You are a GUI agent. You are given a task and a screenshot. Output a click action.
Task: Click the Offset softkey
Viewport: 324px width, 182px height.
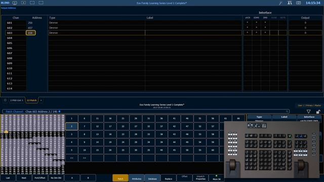pos(184,177)
